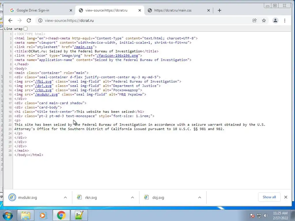Open the volume control tray icon
The width and height of the screenshot is (295, 221).
click(x=266, y=216)
